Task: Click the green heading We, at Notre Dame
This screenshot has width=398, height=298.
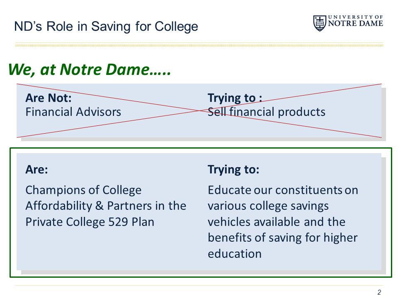Action: [90, 70]
